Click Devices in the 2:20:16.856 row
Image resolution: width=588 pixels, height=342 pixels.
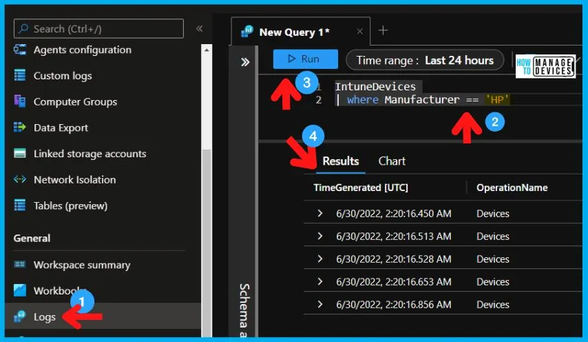[493, 304]
